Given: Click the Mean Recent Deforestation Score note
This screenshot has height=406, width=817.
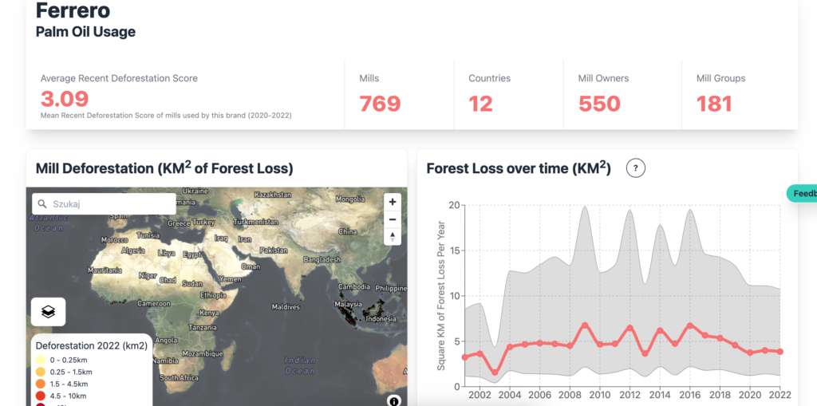Looking at the screenshot, I should [x=166, y=116].
